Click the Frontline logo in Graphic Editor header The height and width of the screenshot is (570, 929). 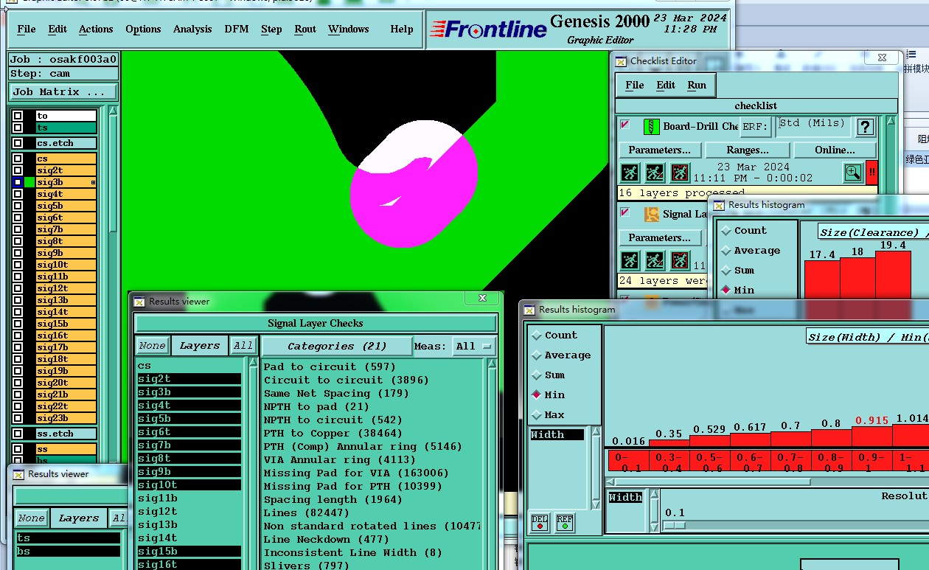click(x=488, y=29)
